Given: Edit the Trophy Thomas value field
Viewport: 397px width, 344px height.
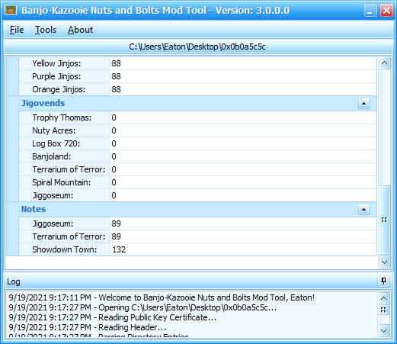Looking at the screenshot, I should click(x=243, y=117).
